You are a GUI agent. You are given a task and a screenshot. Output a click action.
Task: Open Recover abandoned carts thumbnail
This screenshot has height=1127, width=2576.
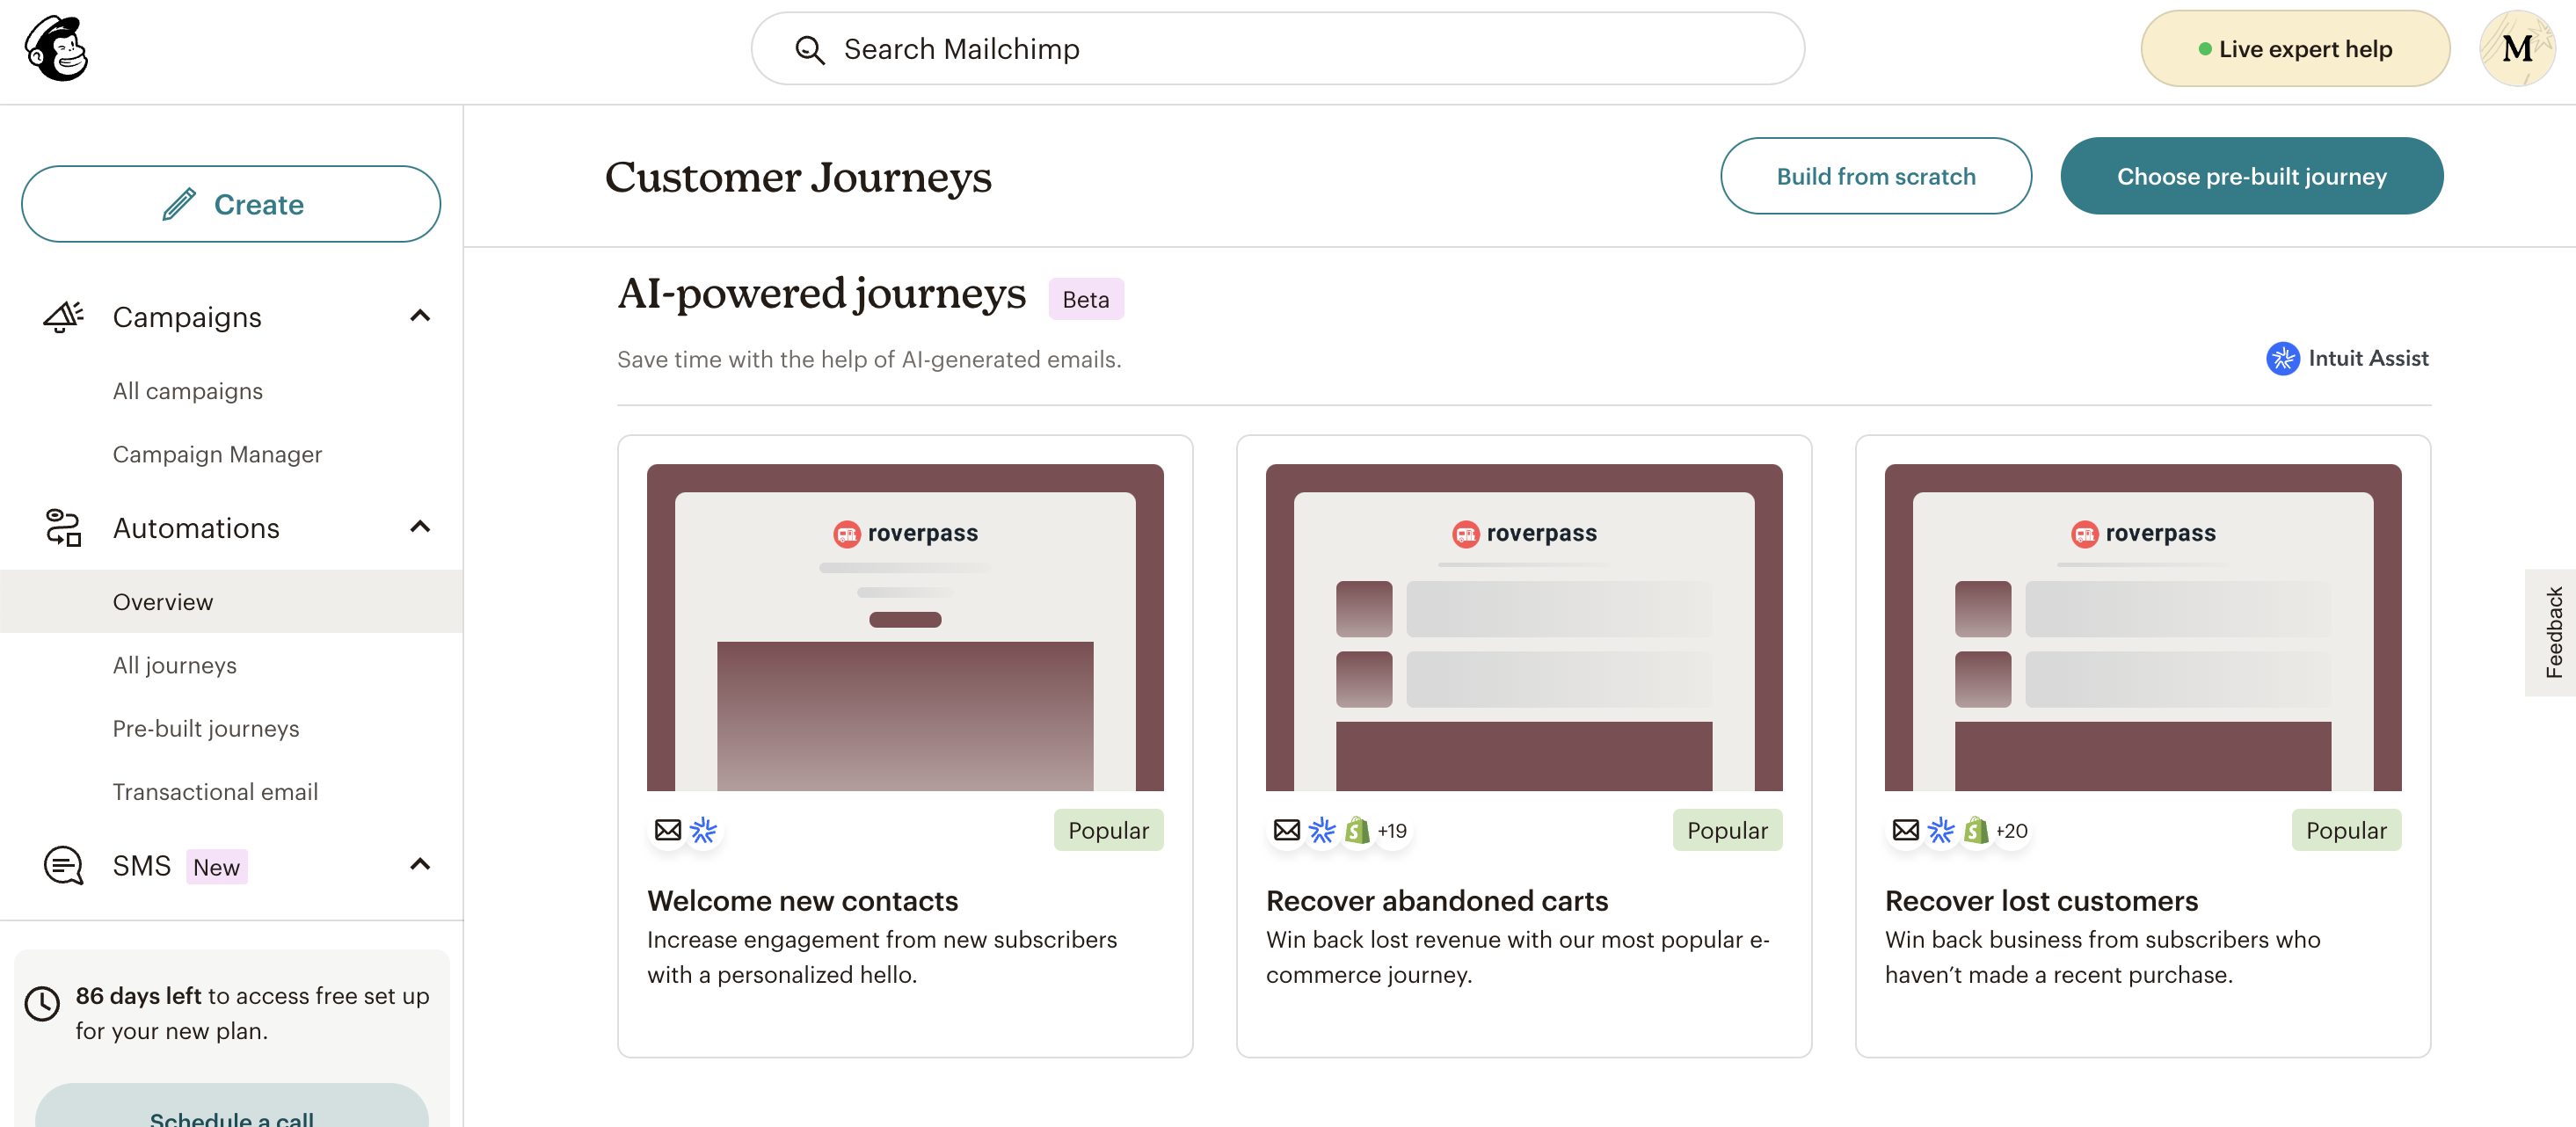[x=1524, y=627]
